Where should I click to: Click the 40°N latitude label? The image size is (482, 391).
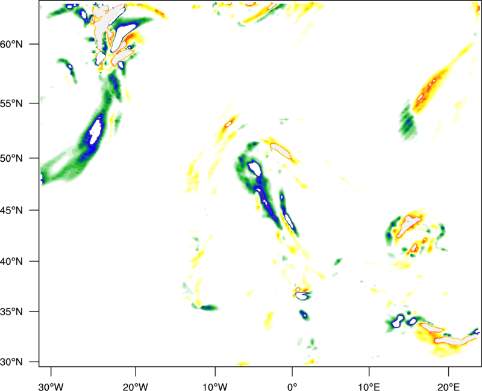[x=11, y=262]
